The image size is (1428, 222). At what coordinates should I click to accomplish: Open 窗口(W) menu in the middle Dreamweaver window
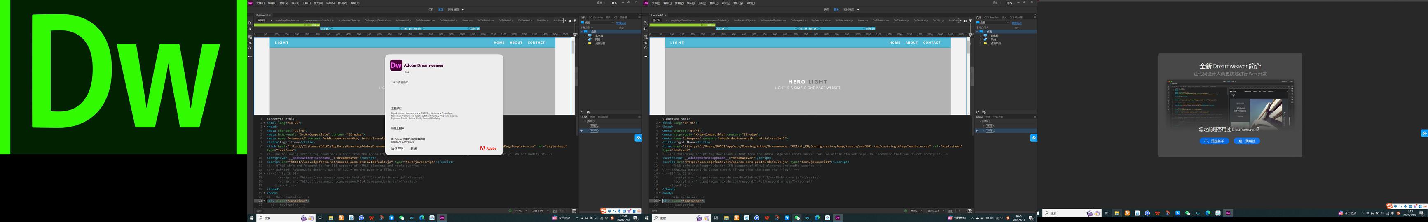point(738,3)
